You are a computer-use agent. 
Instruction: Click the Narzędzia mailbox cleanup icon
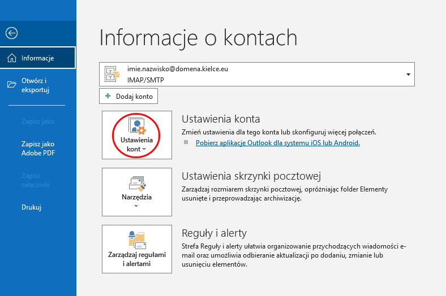point(137,184)
